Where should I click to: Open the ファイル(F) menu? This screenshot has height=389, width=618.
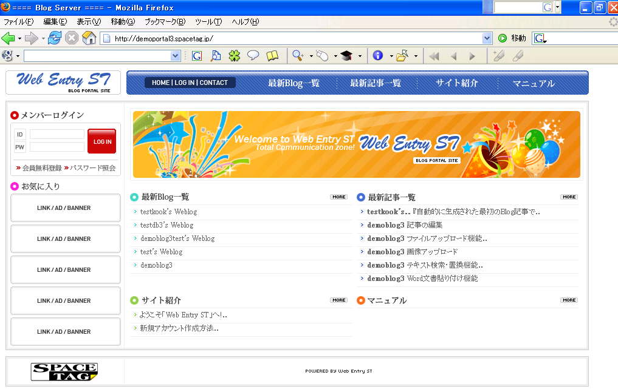click(18, 22)
